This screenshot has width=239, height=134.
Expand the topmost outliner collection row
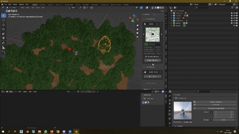(x=171, y=13)
